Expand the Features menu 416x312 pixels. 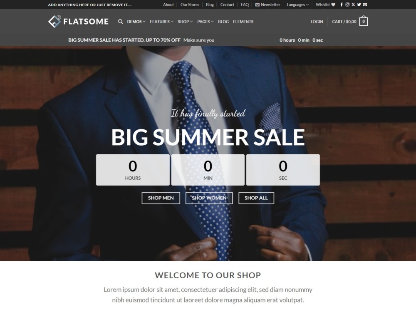161,22
